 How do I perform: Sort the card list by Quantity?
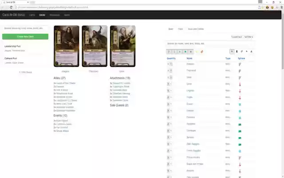171,58
